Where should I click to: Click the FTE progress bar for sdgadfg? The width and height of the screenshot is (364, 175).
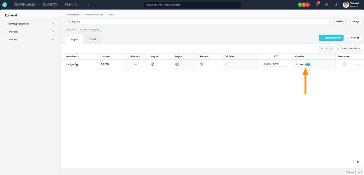276,66
